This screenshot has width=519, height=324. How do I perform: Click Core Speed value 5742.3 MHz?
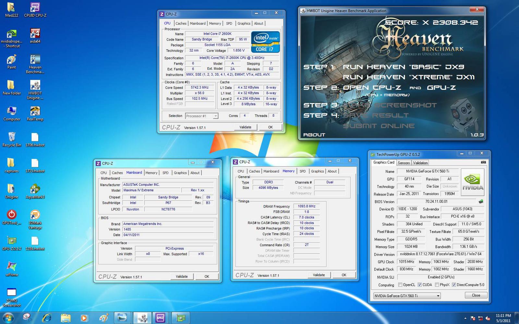click(x=200, y=87)
